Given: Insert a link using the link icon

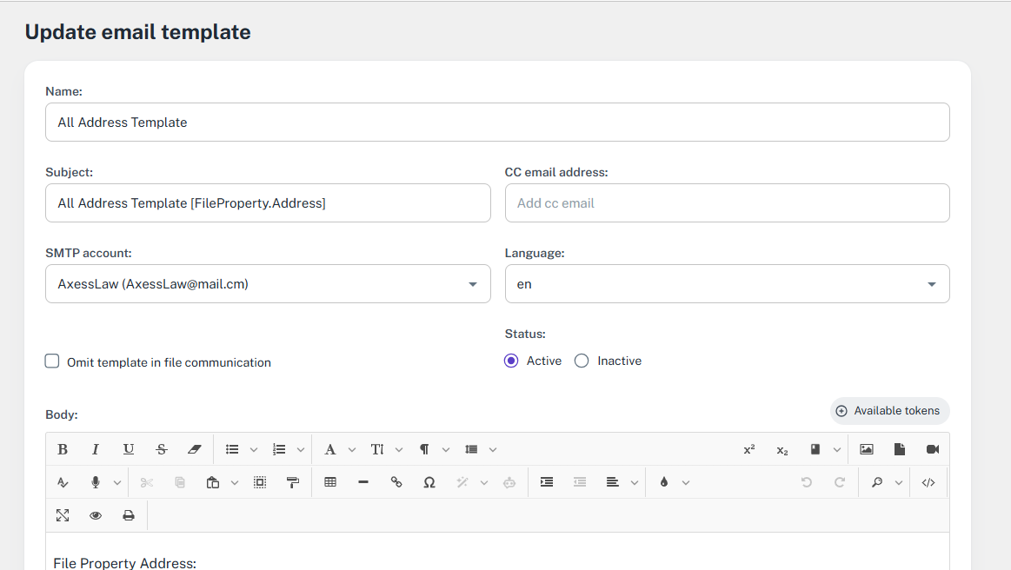Looking at the screenshot, I should click(x=396, y=482).
